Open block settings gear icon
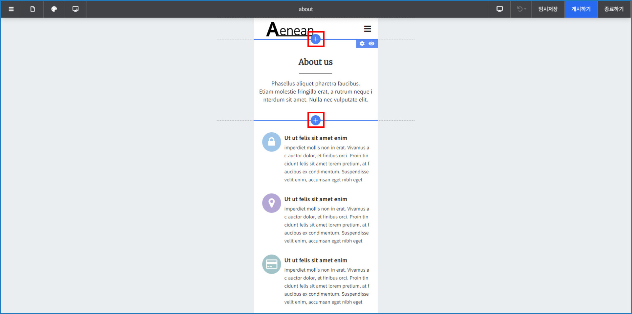The width and height of the screenshot is (632, 314). 362,44
